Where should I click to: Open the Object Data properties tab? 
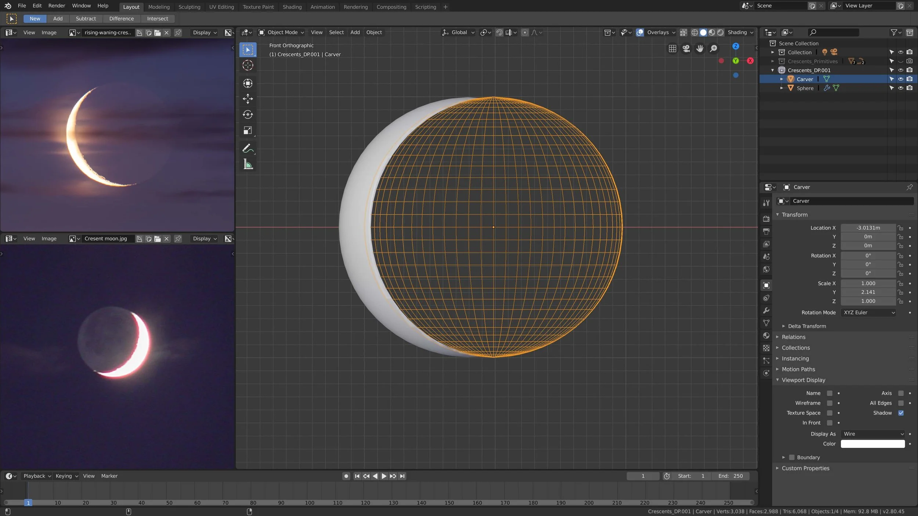[x=766, y=323]
